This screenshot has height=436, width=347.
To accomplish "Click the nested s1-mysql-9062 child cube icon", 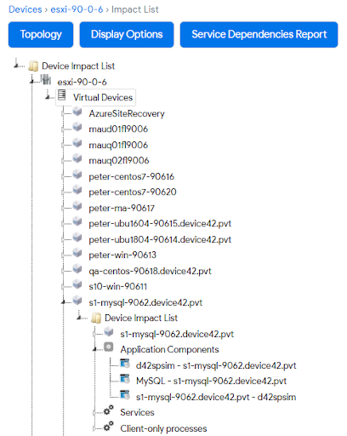I will [x=109, y=331].
